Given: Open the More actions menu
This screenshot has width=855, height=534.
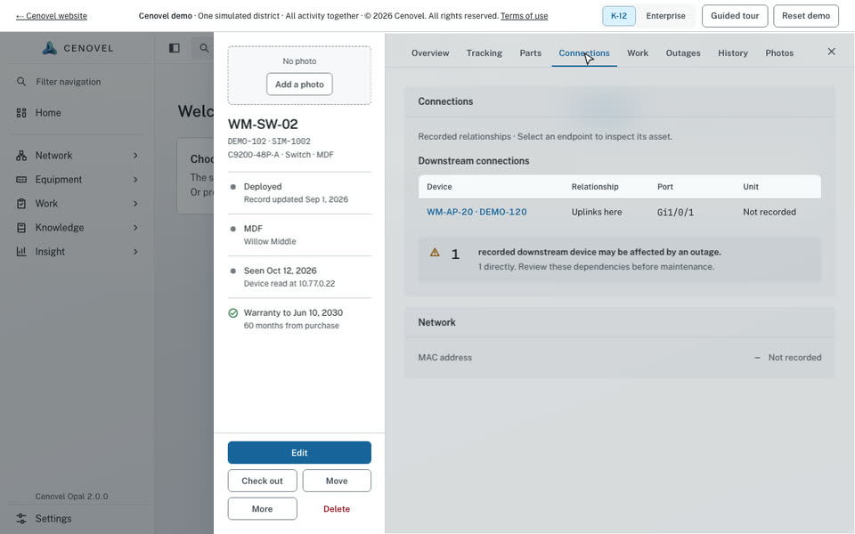Looking at the screenshot, I should pos(262,508).
